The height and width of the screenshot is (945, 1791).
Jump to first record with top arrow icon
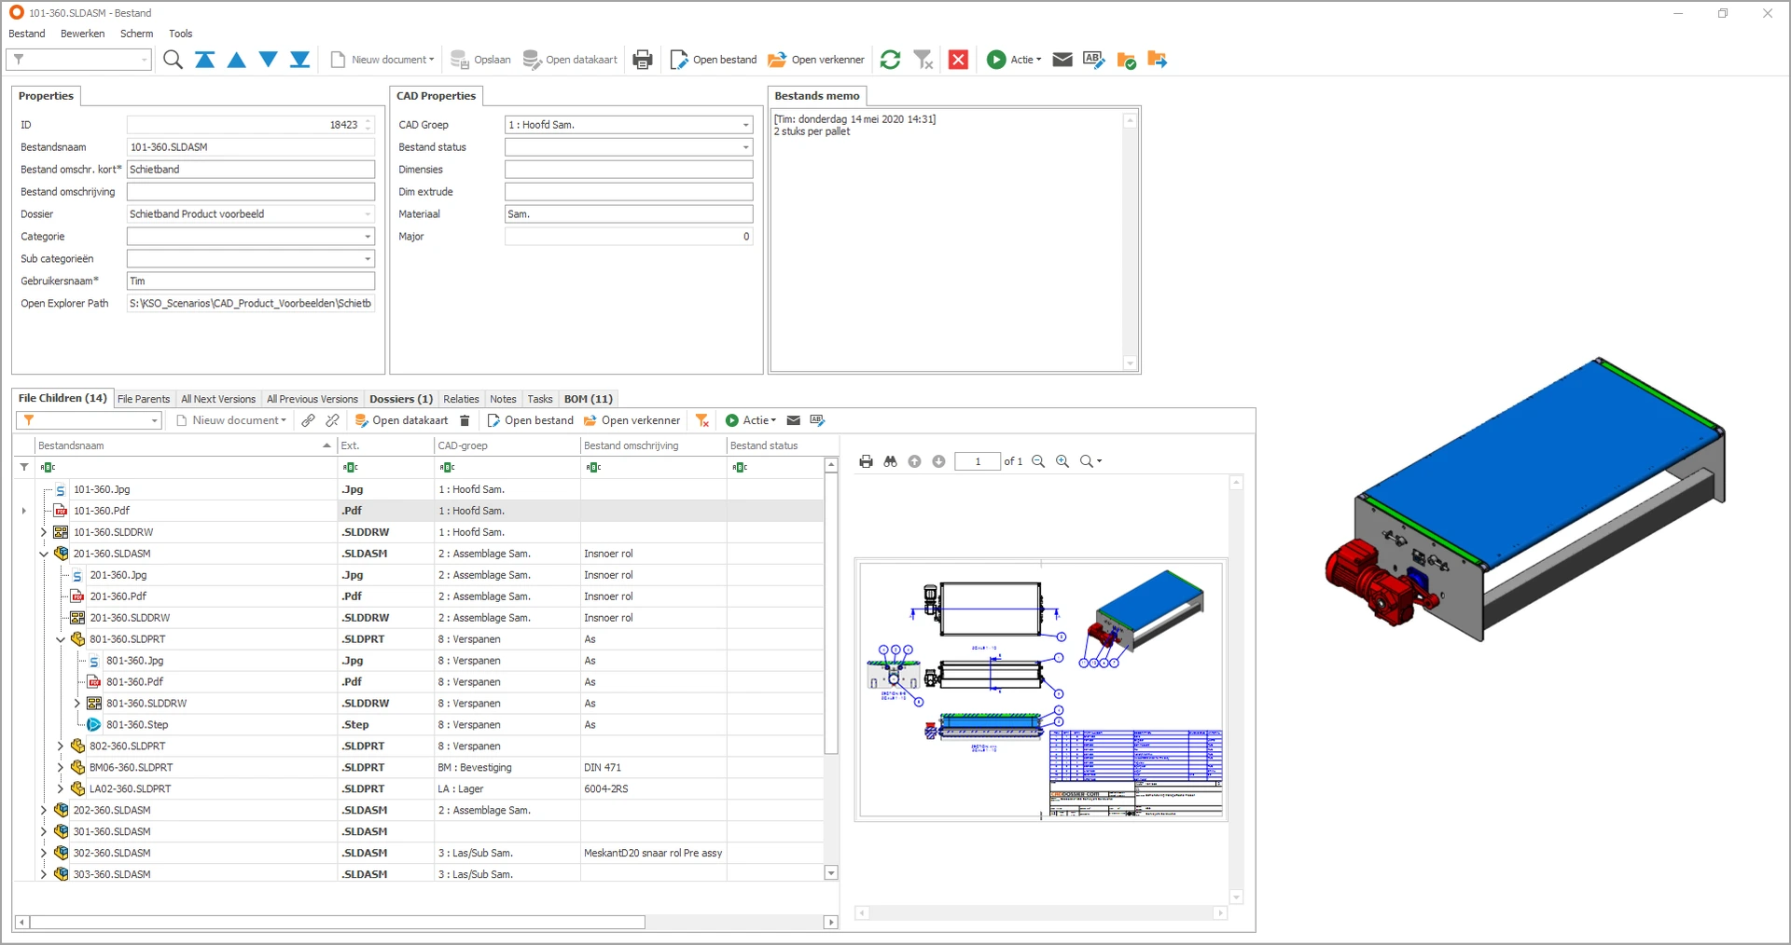[205, 60]
